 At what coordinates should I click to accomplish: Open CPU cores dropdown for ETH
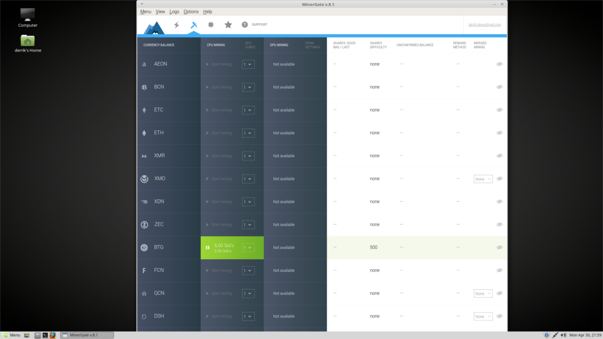(x=248, y=133)
